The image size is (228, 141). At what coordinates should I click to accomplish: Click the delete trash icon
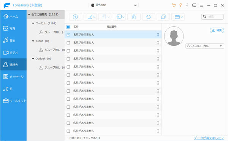(x=134, y=17)
